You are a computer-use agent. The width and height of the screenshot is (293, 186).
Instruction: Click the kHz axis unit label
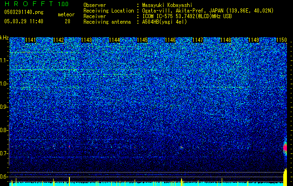[x=4, y=38]
